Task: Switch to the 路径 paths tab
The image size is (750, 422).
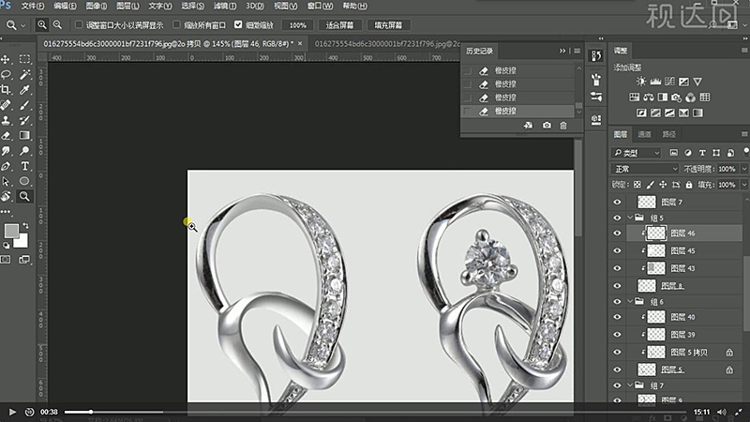Action: (x=668, y=134)
